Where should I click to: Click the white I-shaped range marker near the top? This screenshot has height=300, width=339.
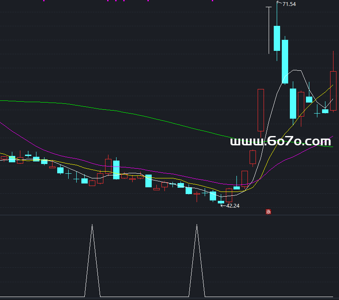(269, 30)
